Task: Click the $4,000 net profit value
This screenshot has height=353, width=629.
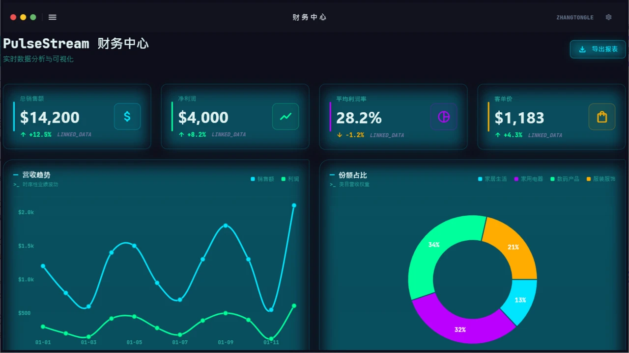Action: 203,118
